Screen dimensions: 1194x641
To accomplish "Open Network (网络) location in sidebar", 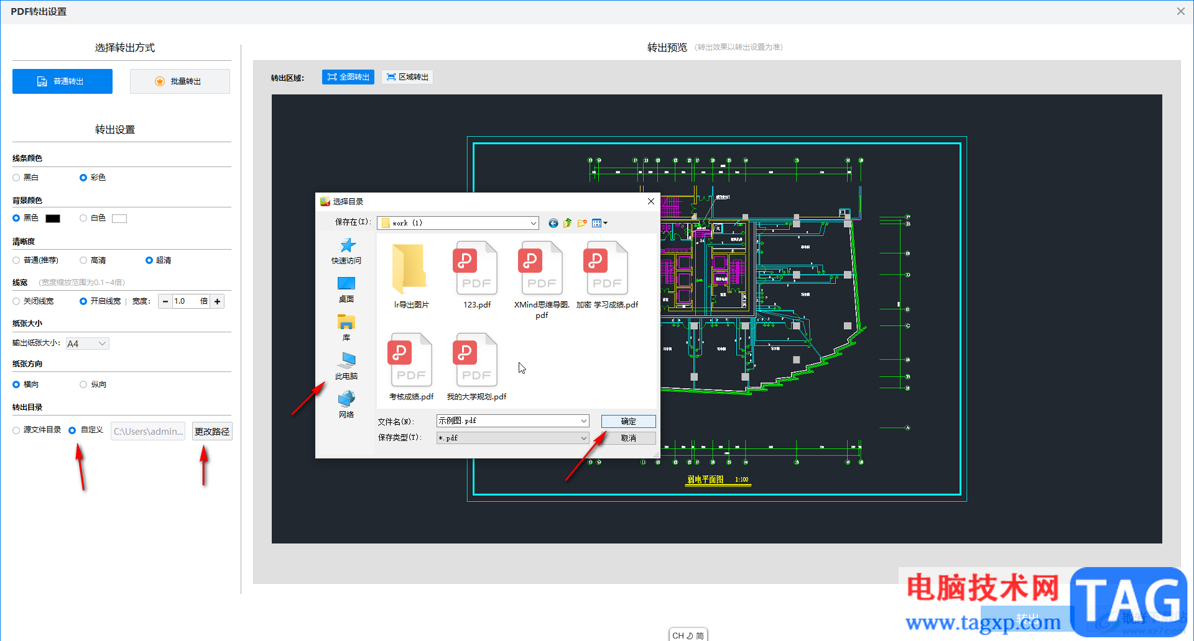I will (346, 405).
